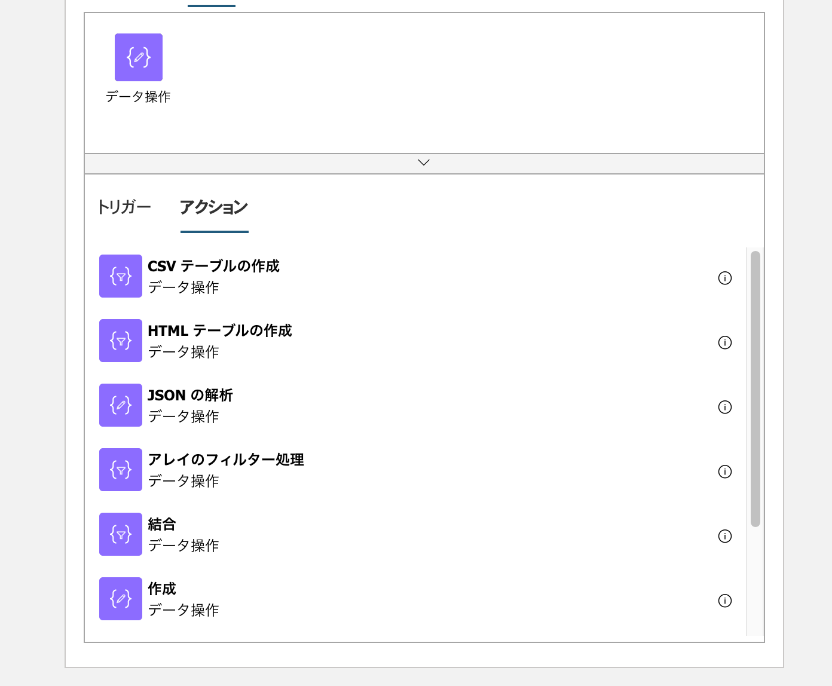This screenshot has height=686, width=832.
Task: Show info for JSON の解析
Action: (x=725, y=407)
